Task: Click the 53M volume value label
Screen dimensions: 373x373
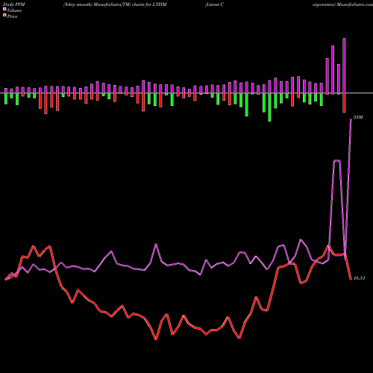Action: tap(358, 117)
